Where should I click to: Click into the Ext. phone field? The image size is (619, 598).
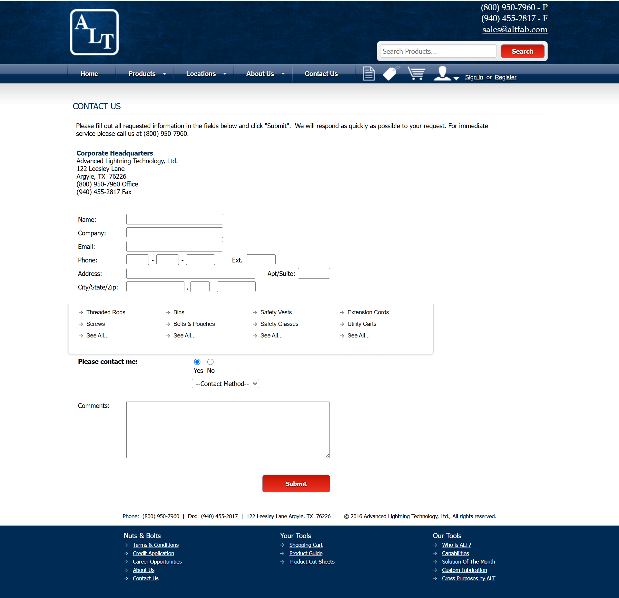pyautogui.click(x=261, y=260)
